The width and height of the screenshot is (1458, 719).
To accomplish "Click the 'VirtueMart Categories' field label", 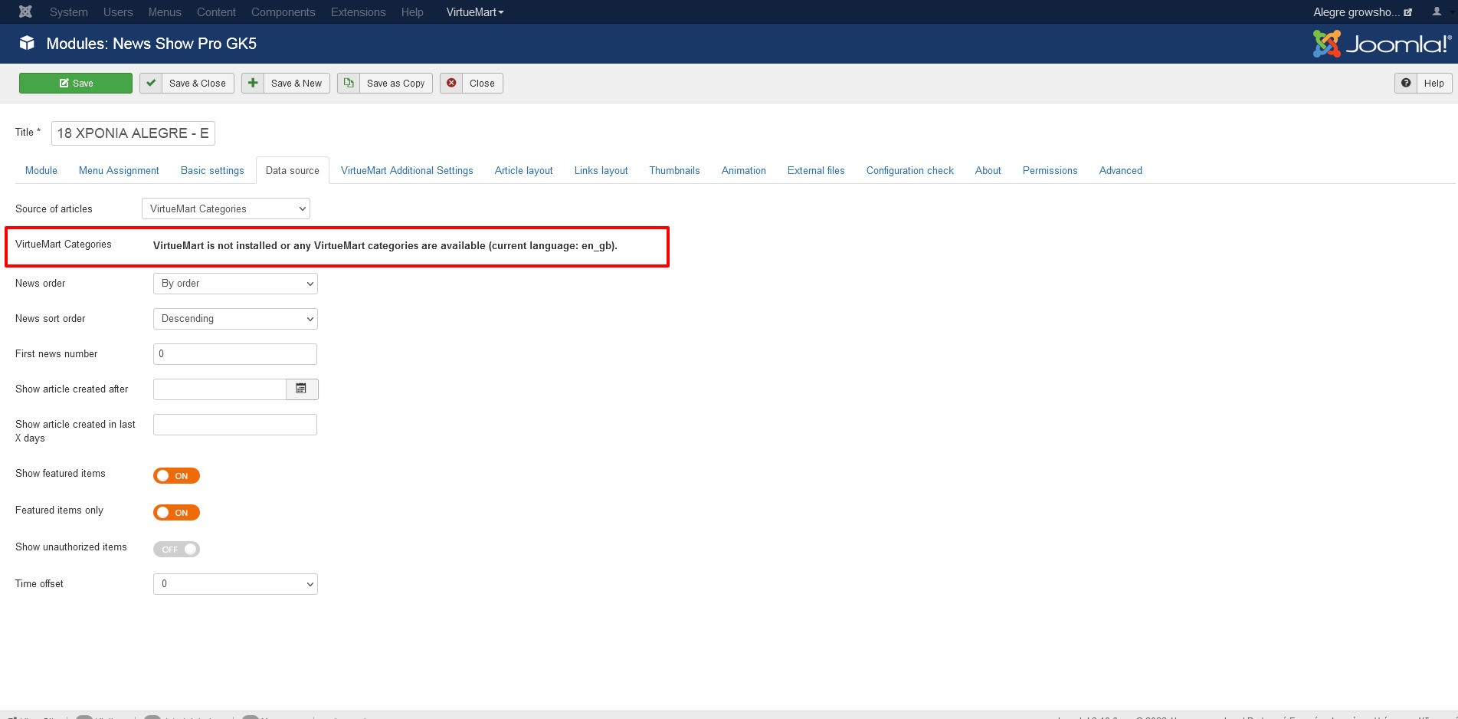I will [64, 245].
